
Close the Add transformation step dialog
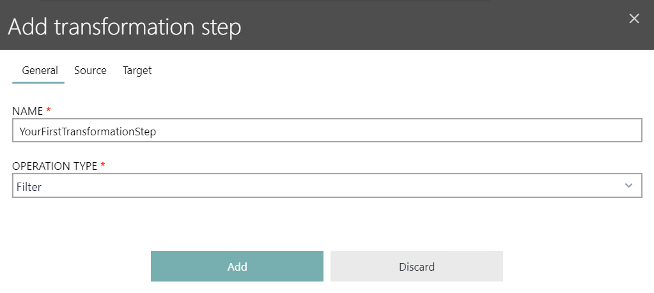[x=634, y=19]
